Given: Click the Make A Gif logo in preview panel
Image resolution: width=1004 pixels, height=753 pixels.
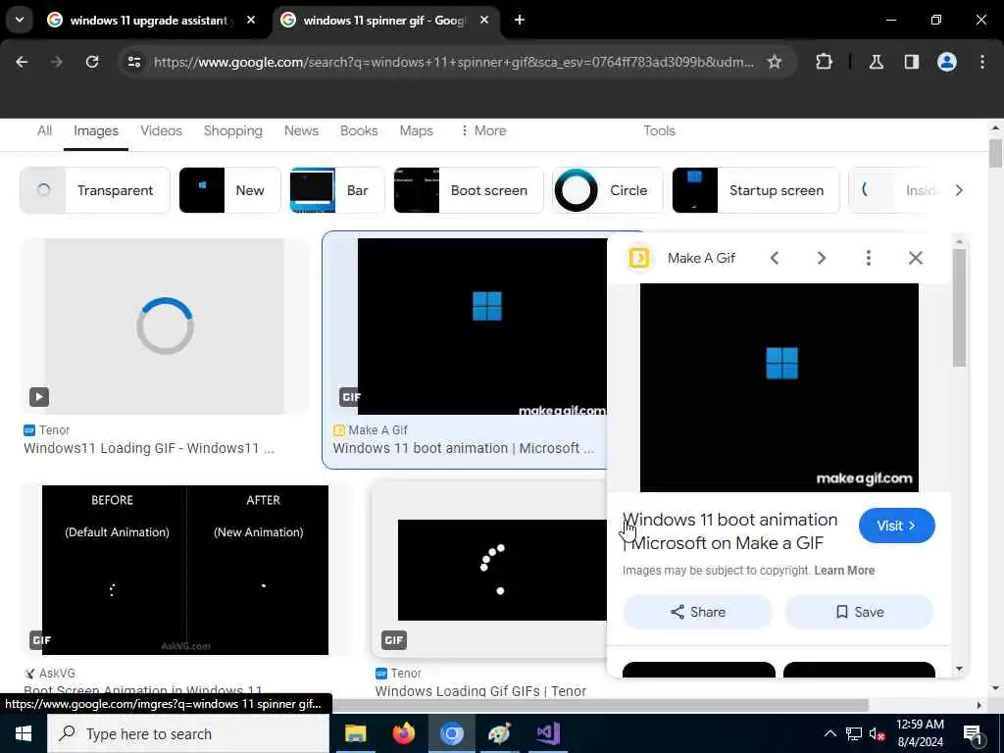Looking at the screenshot, I should [x=639, y=258].
